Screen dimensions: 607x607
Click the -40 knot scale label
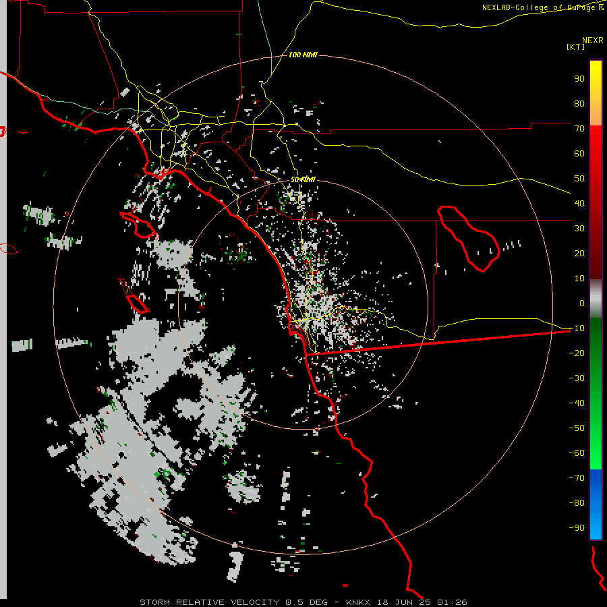click(577, 403)
